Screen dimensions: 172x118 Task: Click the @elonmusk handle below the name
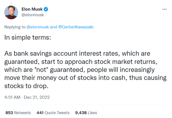33,15
